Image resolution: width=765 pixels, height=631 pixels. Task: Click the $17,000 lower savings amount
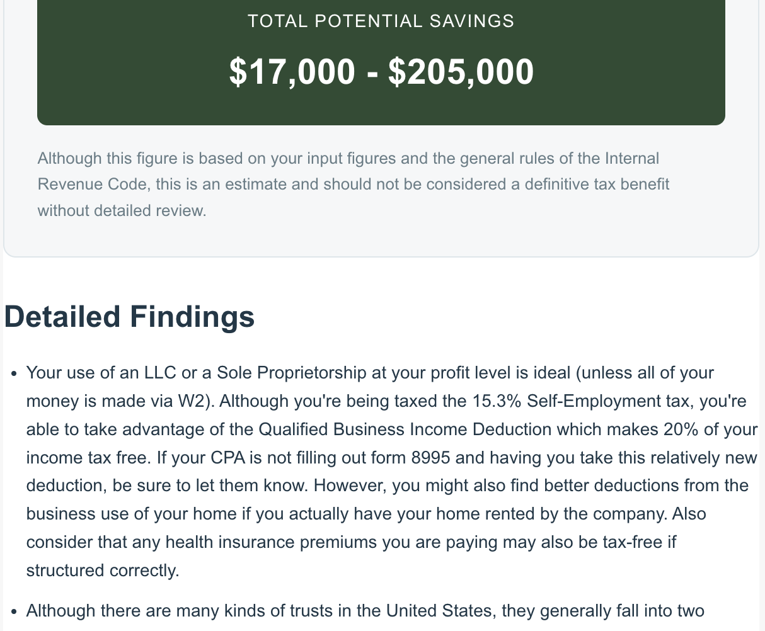coord(292,72)
